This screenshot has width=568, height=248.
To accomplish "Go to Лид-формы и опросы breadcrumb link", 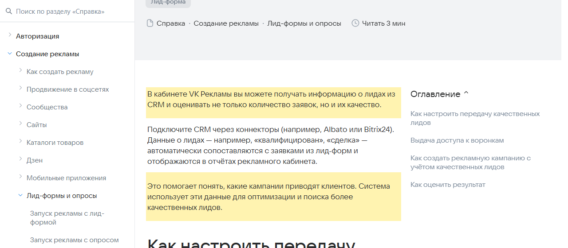I will tap(304, 23).
